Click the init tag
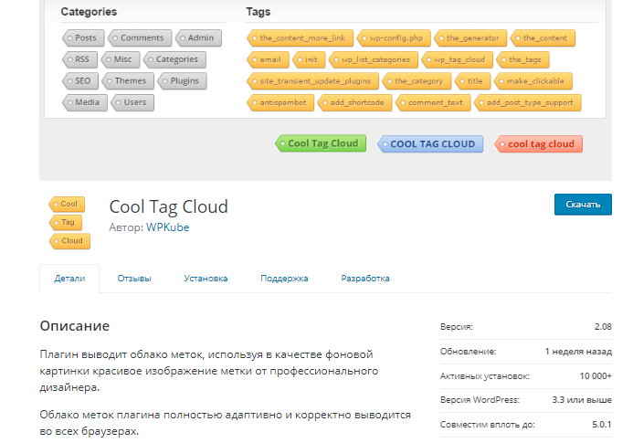This screenshot has height=443, width=633. click(x=309, y=59)
